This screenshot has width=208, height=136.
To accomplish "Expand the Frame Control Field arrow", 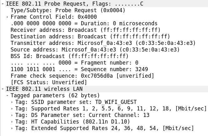I will [7, 17].
